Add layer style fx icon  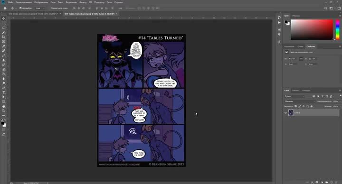point(312,182)
